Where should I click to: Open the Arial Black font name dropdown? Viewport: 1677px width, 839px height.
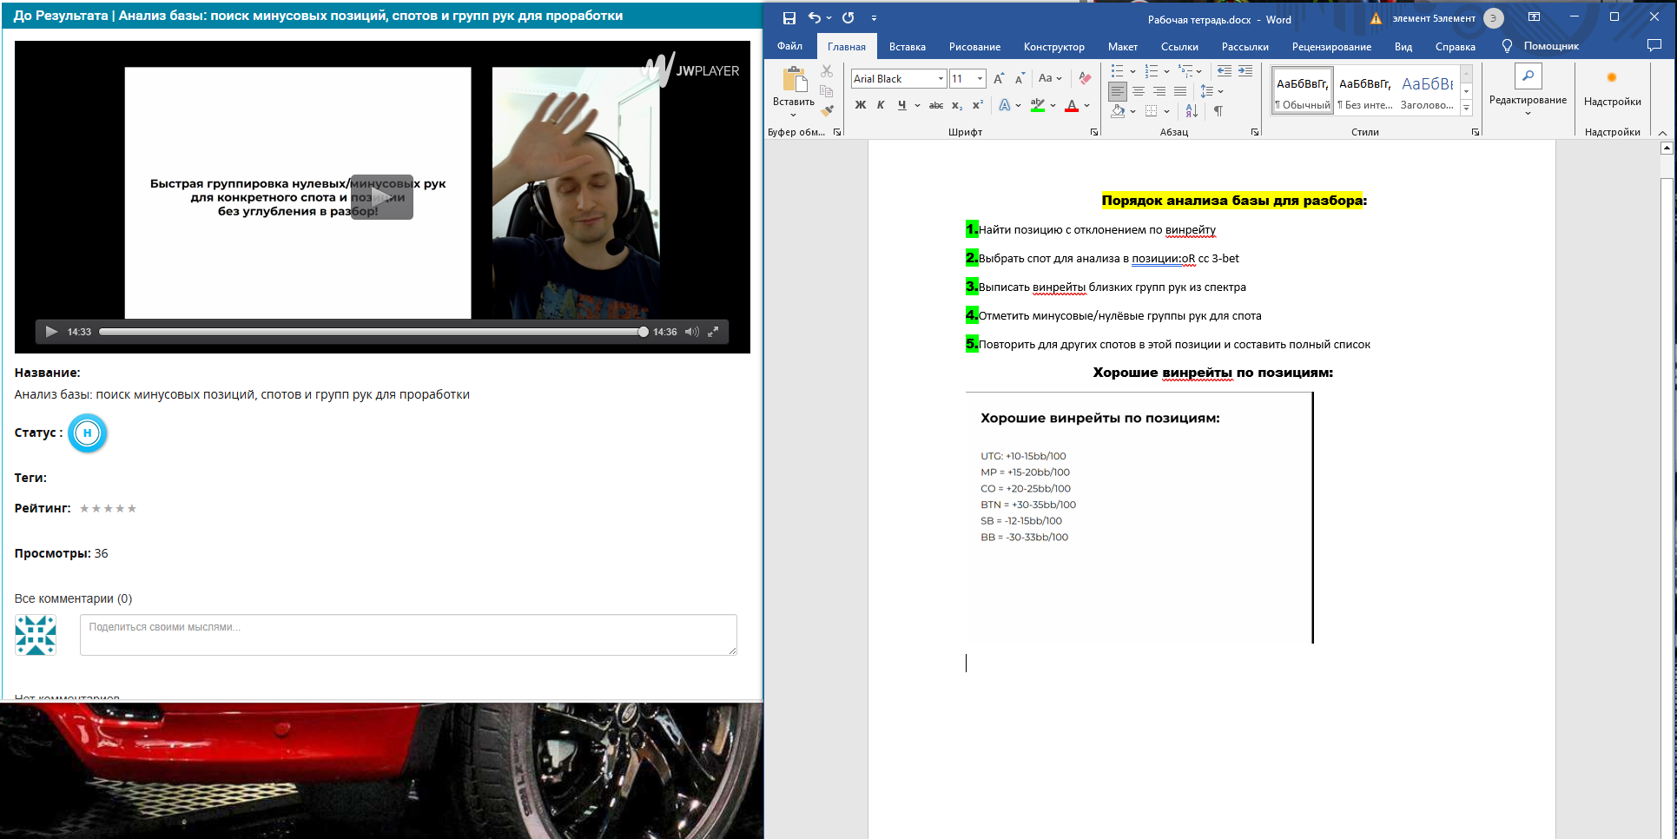(941, 79)
